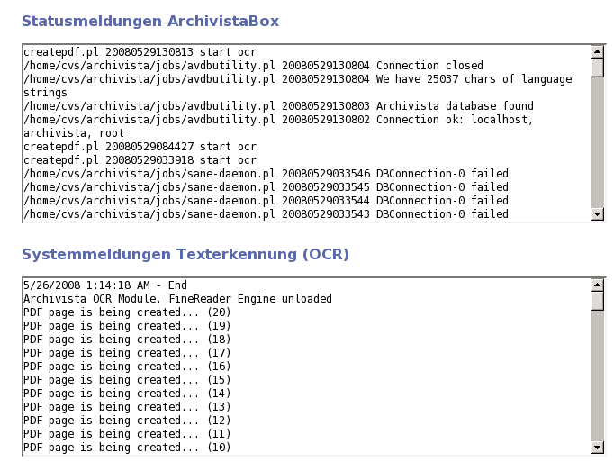Click the OCR log scrollbar thumb
The image size is (614, 471).
coord(597,301)
